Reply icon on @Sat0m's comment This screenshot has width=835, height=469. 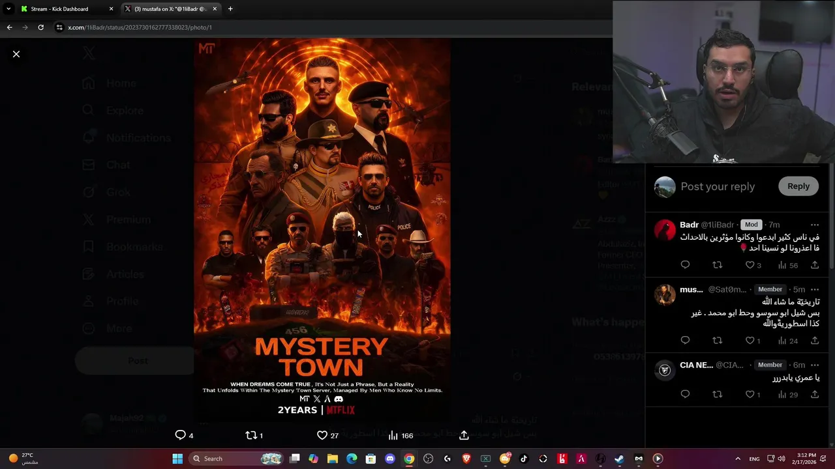[685, 341]
